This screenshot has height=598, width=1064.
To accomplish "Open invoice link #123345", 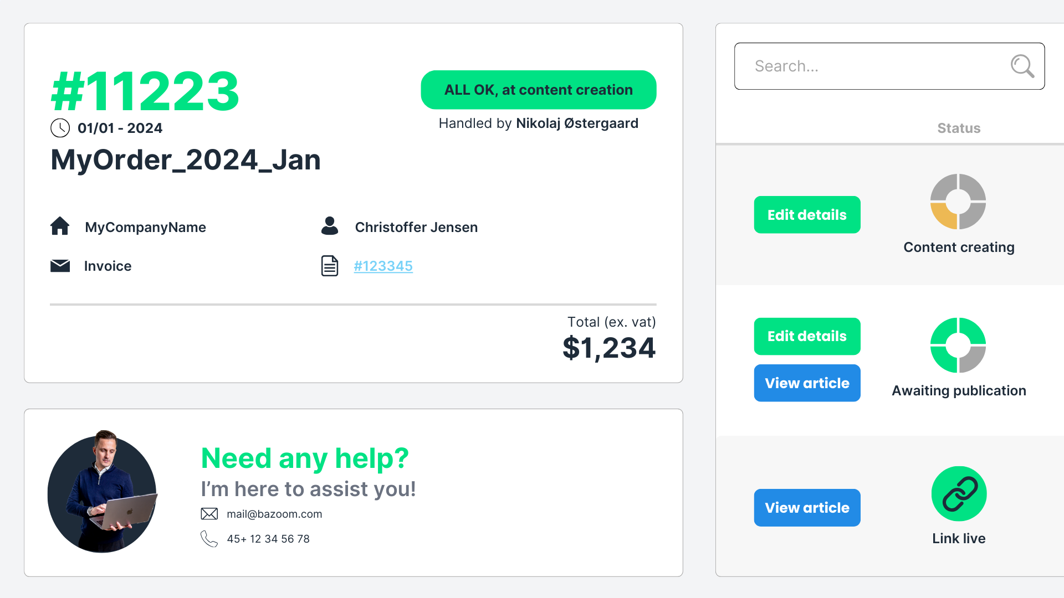I will point(383,266).
